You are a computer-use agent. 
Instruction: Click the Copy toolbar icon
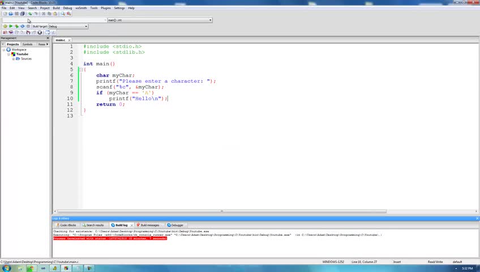point(49,14)
